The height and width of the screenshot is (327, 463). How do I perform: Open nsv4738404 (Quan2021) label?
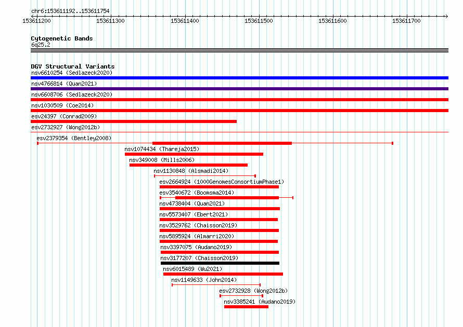[192, 203]
